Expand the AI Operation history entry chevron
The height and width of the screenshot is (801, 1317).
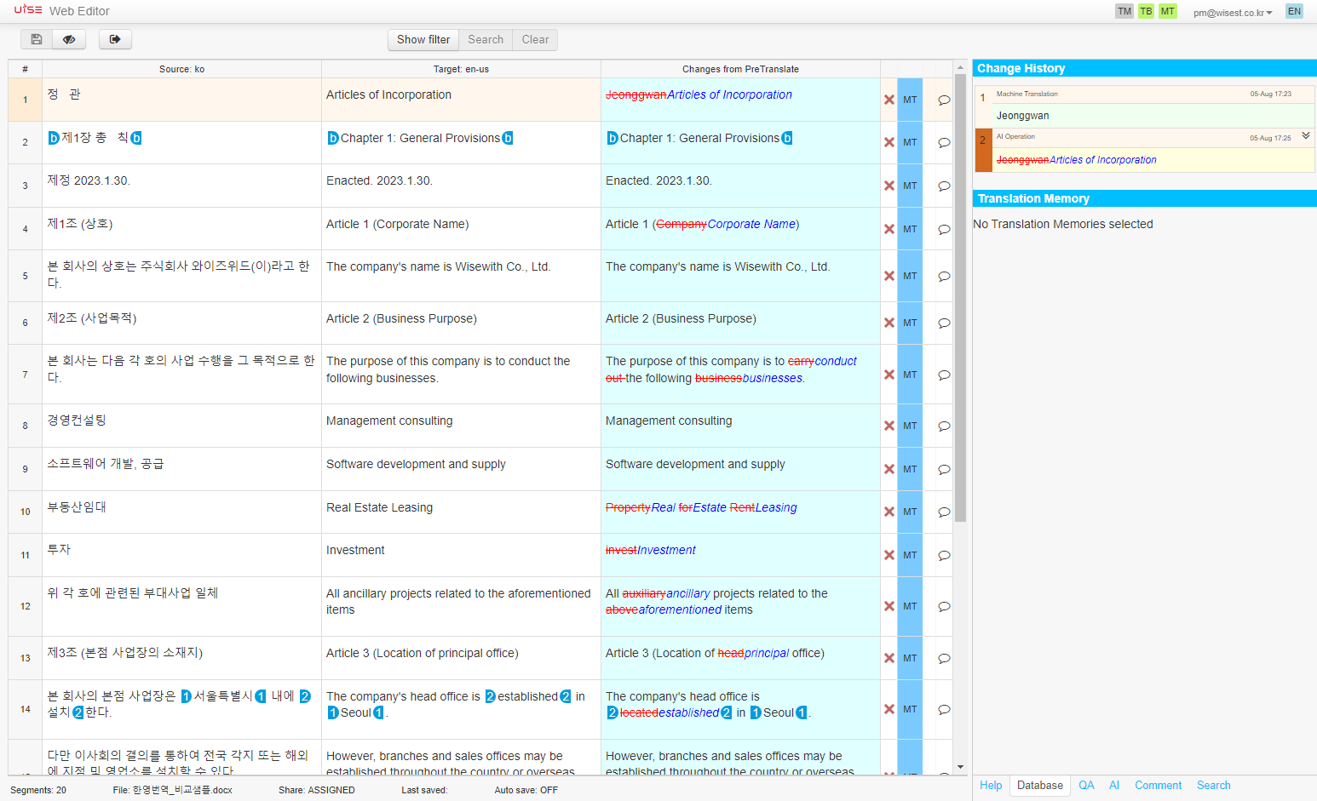point(1305,136)
